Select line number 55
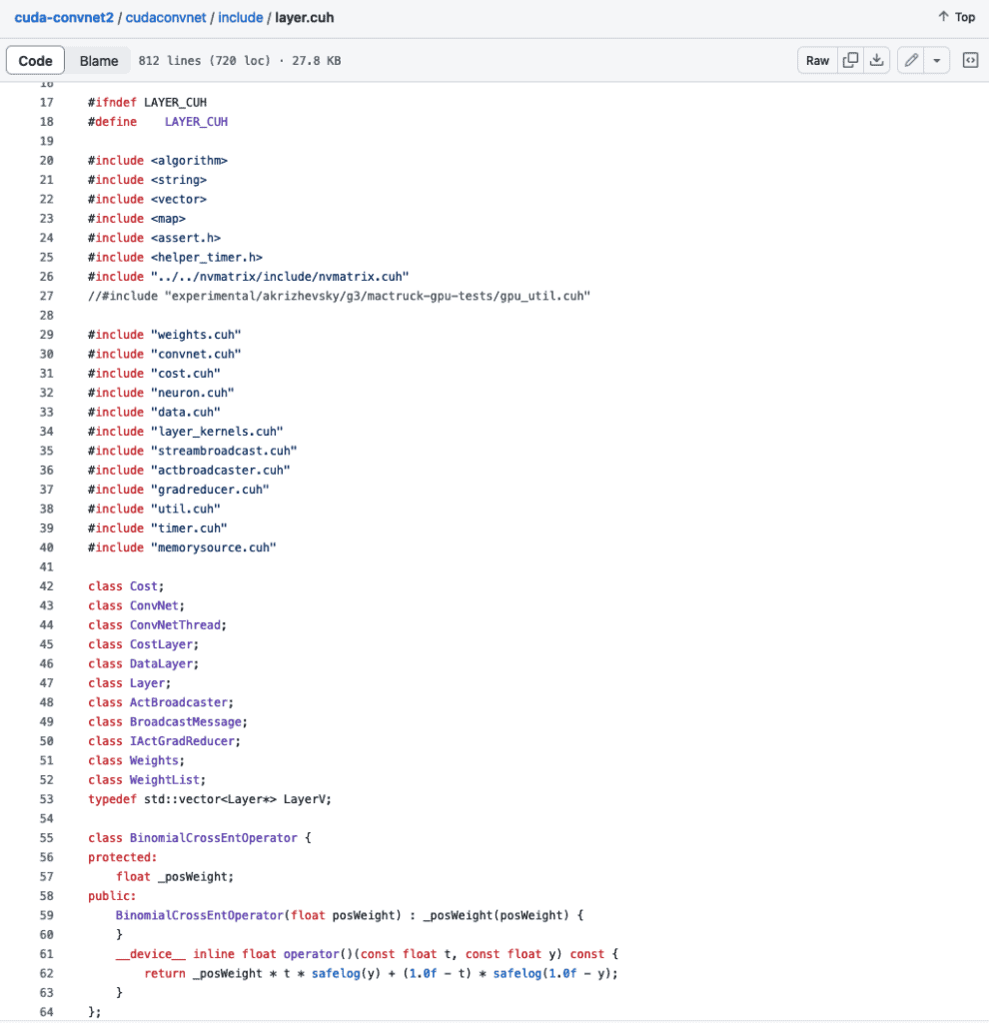 tap(46, 837)
